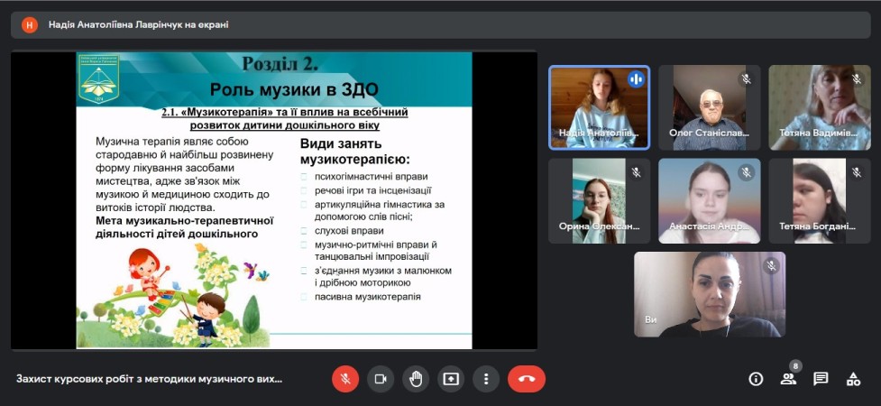Click the present screen button
Image resolution: width=881 pixels, height=406 pixels.
pyautogui.click(x=451, y=379)
